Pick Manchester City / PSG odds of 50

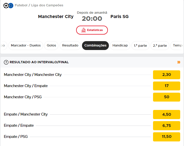point(166,97)
